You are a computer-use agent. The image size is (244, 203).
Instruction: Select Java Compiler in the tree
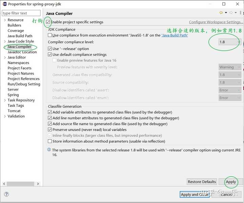pyautogui.click(x=19, y=47)
